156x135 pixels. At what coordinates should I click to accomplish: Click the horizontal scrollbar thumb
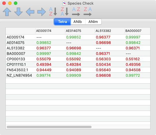49,127
